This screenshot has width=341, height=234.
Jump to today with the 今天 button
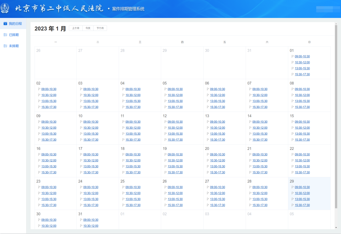coord(88,28)
